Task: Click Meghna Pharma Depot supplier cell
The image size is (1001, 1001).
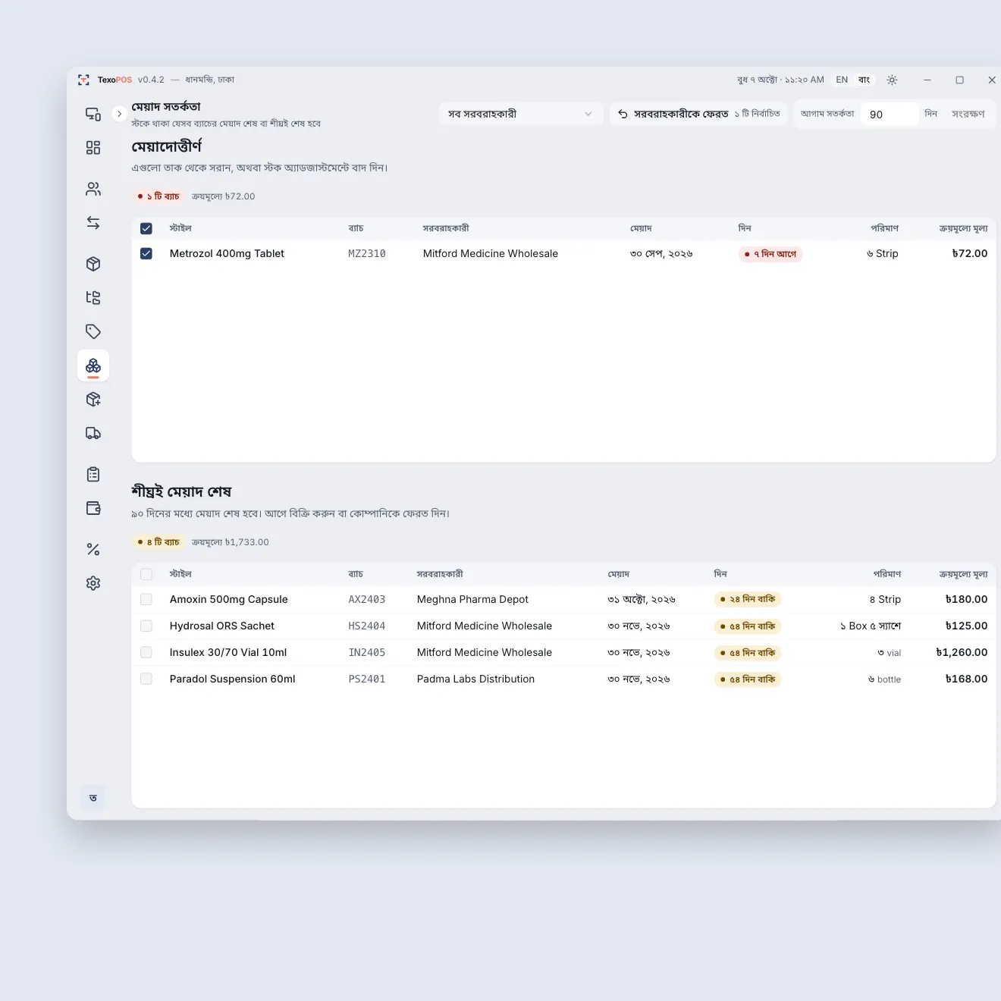Action: click(x=472, y=599)
